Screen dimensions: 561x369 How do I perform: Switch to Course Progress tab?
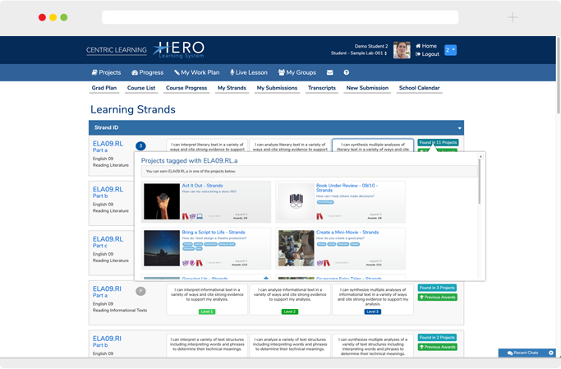tap(186, 88)
